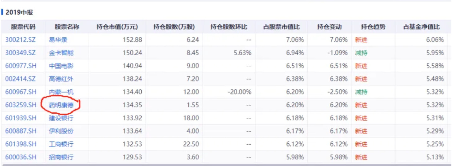Sort by 持仓股数(万股) column header

coord(174,27)
